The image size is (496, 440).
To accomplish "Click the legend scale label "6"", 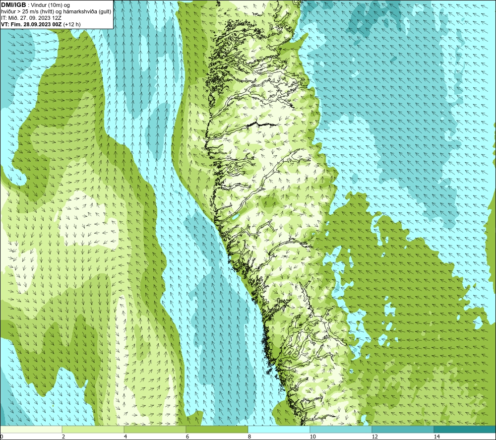I will point(187,437).
